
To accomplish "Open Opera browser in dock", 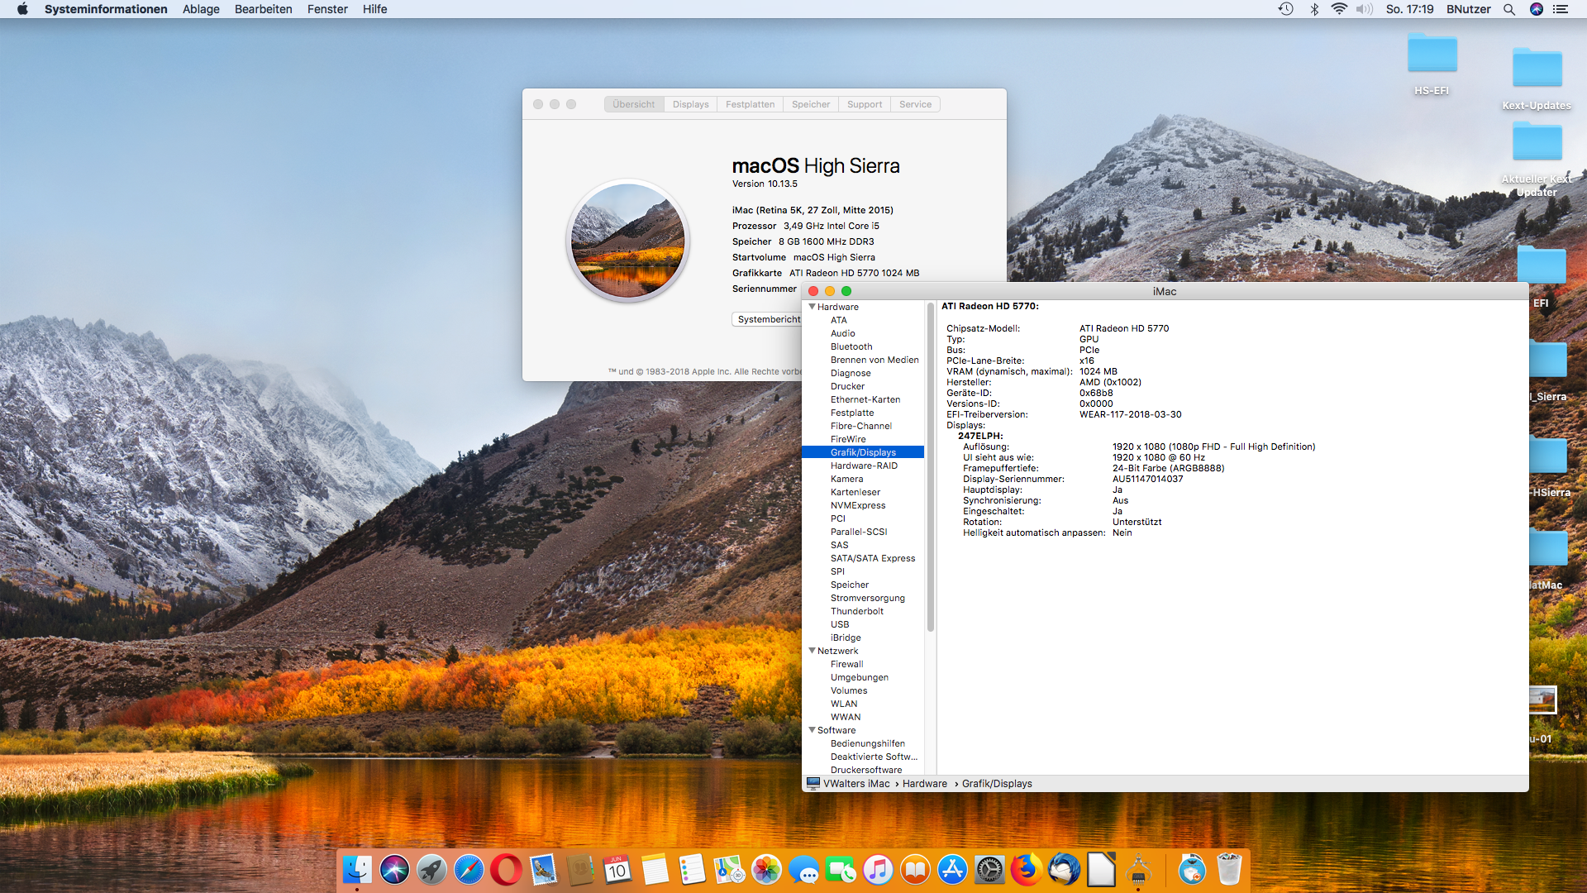I will [x=506, y=870].
